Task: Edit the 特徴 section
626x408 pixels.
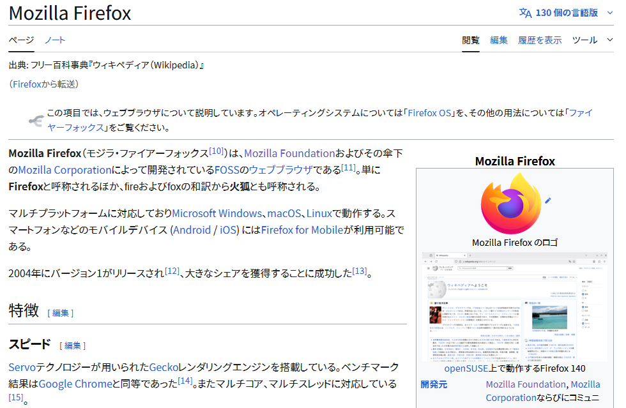Action: point(61,313)
